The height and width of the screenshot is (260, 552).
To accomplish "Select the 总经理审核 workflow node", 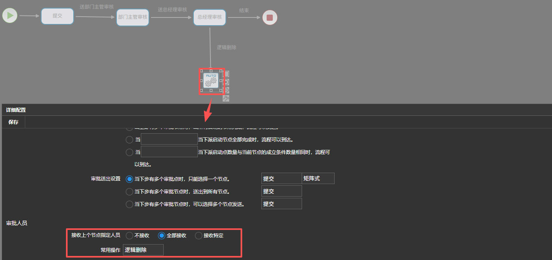I will [x=210, y=17].
